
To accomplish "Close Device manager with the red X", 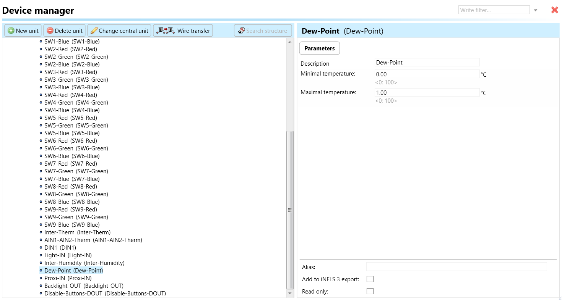I will tap(554, 10).
